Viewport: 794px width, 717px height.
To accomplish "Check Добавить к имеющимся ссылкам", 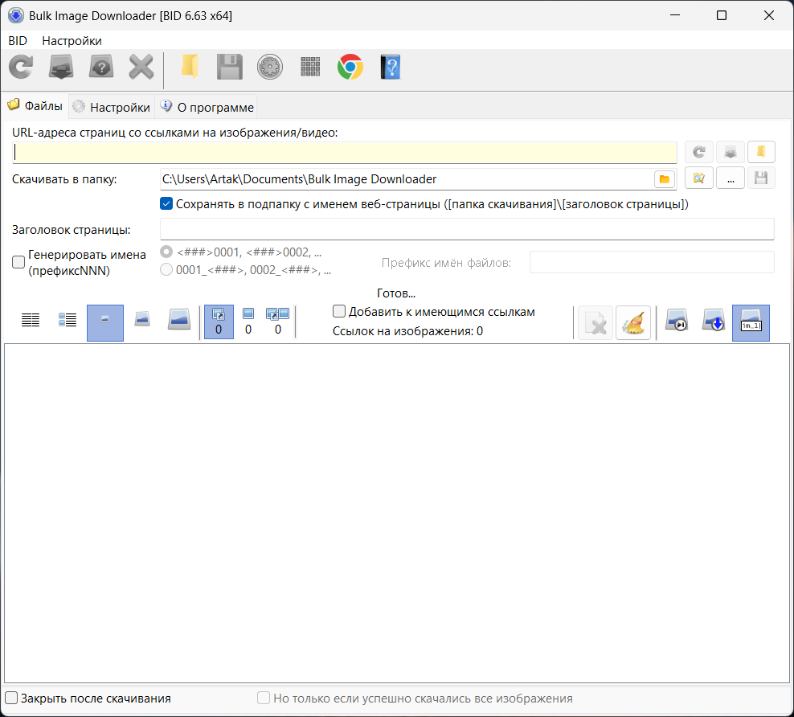I will [339, 311].
